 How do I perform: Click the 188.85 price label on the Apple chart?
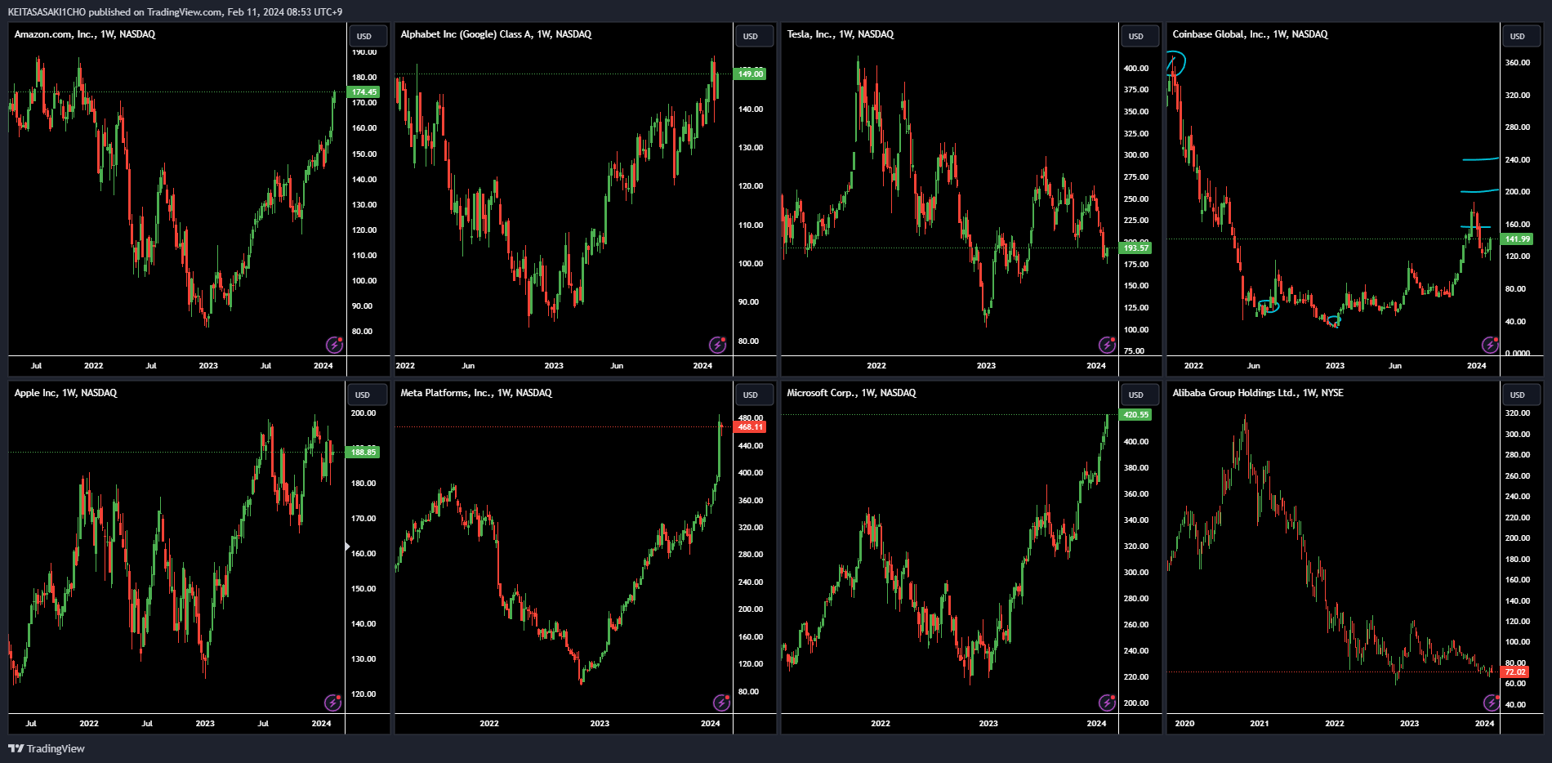(363, 452)
